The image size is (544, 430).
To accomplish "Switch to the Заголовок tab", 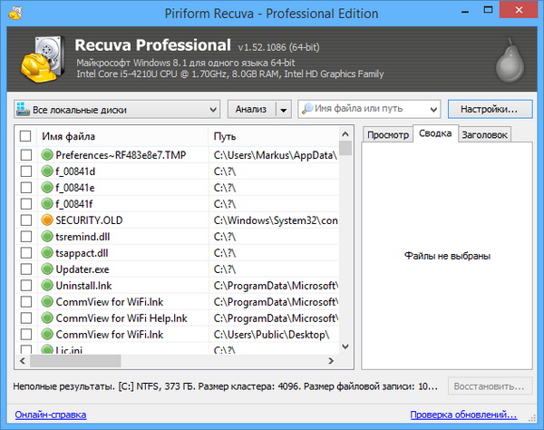I will pos(483,134).
